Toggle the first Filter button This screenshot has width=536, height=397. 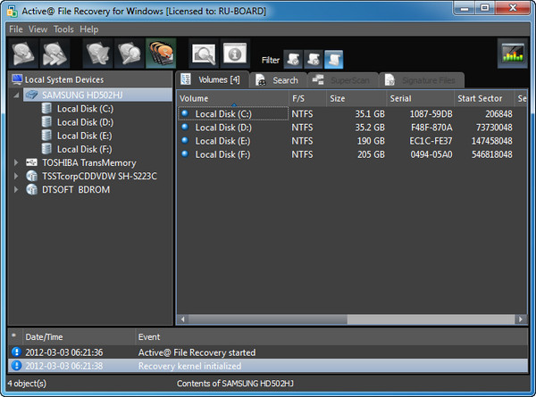[x=293, y=60]
